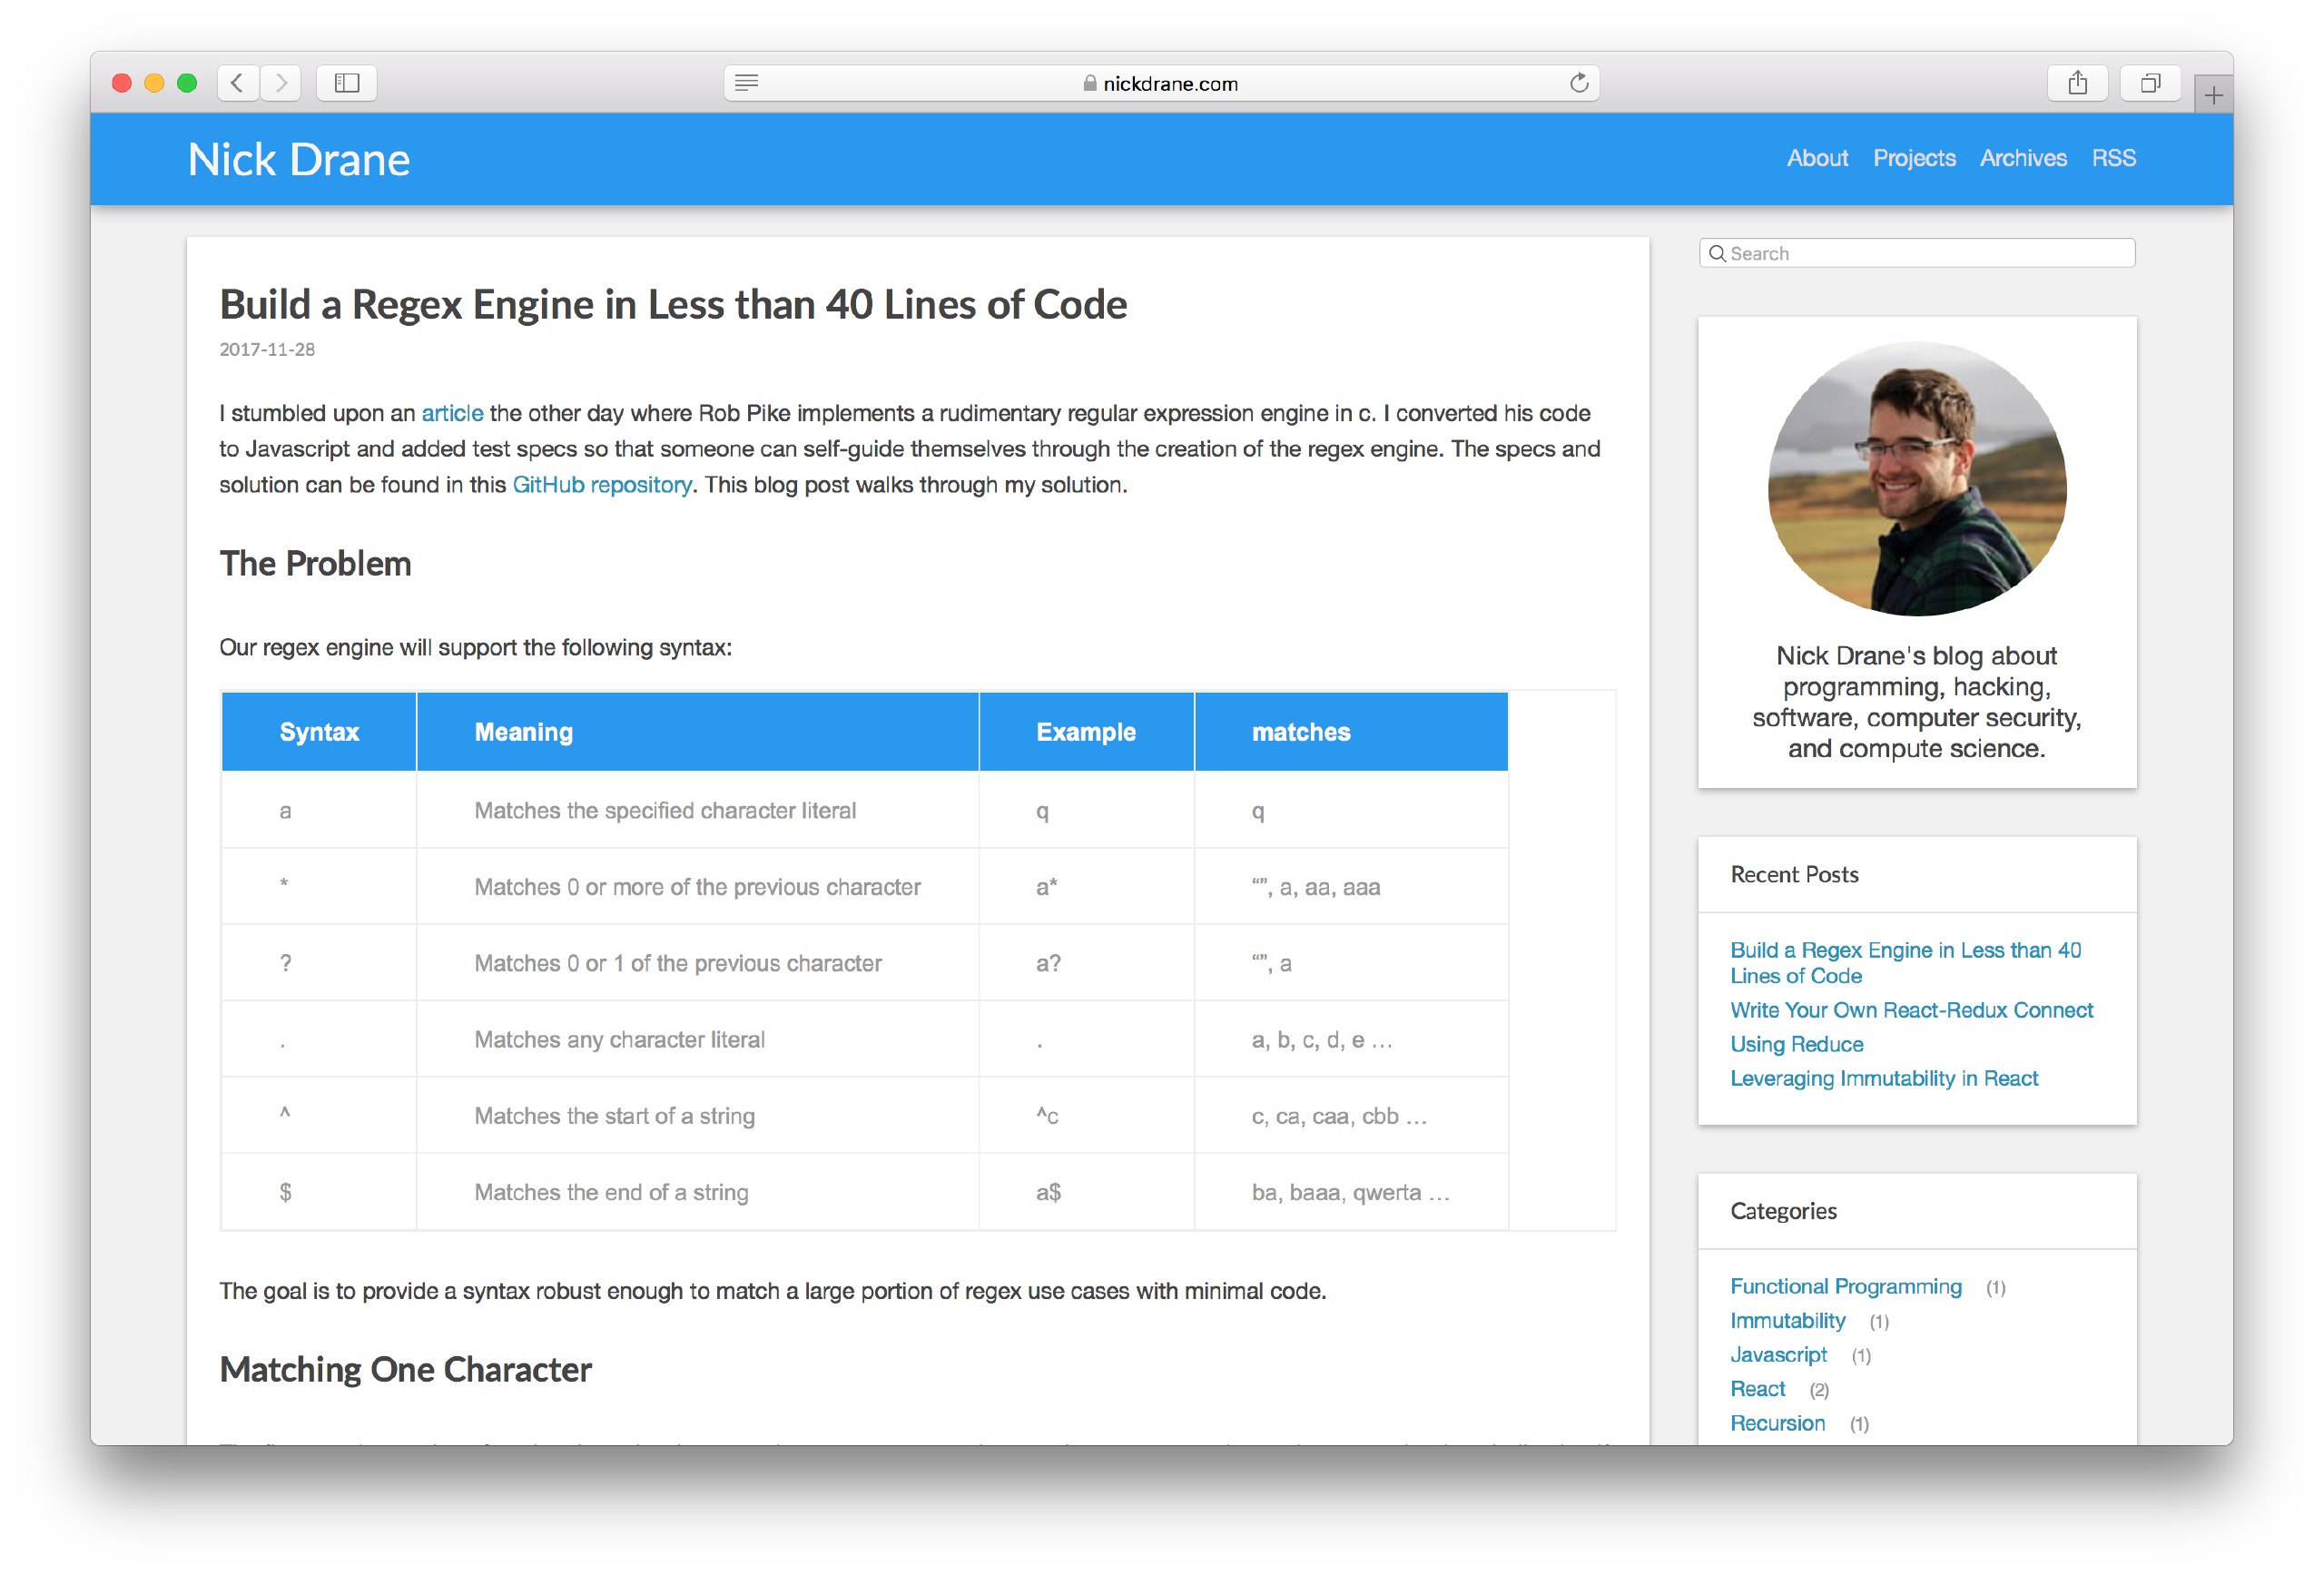Open Leveraging Immutability in React post

[1884, 1078]
